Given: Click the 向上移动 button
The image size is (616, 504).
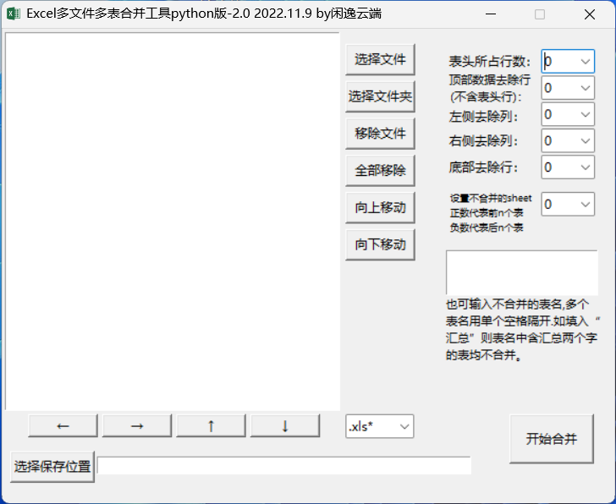Looking at the screenshot, I should point(380,208).
